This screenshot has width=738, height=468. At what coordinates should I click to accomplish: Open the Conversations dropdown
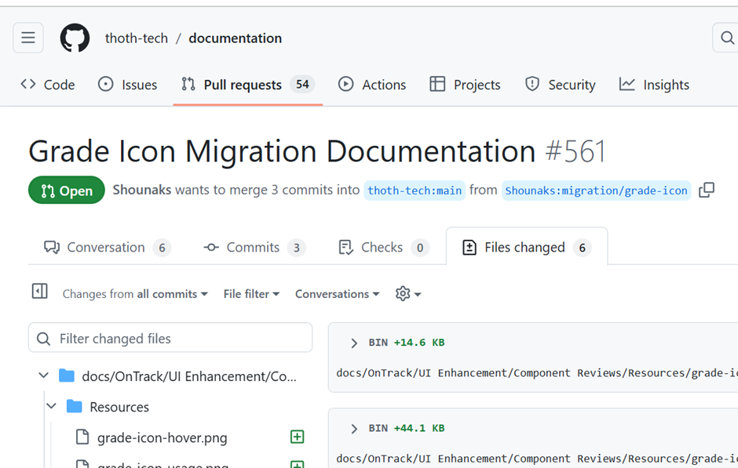point(337,294)
